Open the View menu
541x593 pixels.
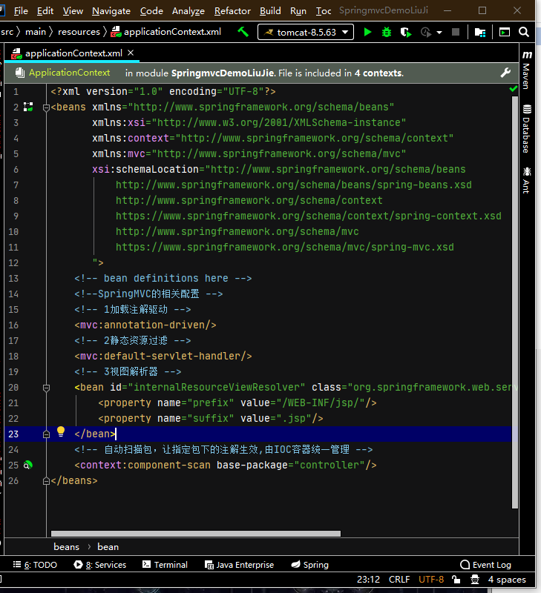click(x=73, y=11)
